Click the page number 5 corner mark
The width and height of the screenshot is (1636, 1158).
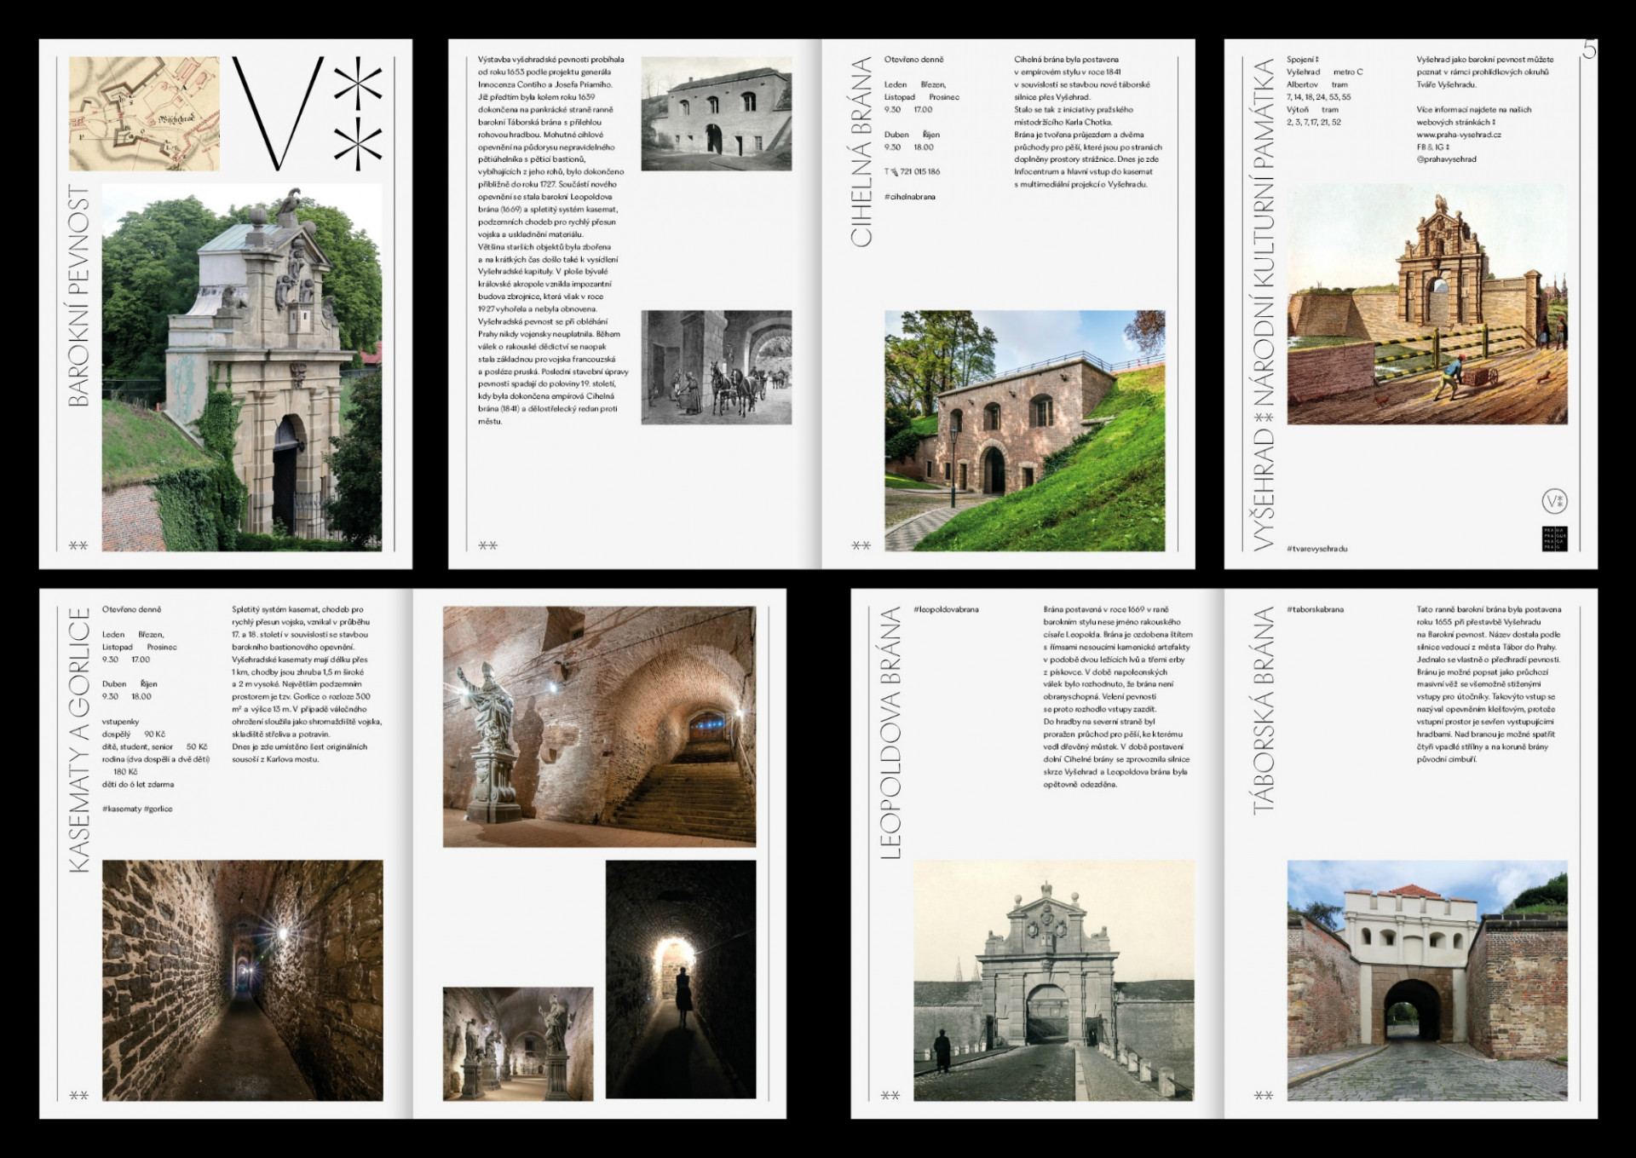coord(1589,49)
